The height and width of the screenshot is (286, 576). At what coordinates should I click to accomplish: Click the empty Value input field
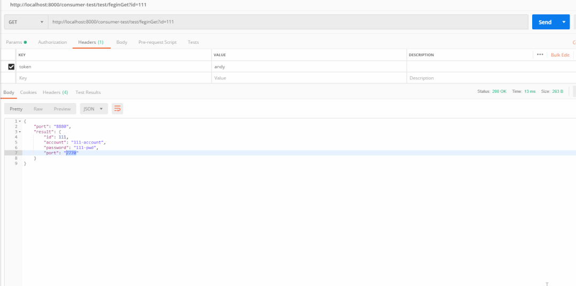(309, 78)
